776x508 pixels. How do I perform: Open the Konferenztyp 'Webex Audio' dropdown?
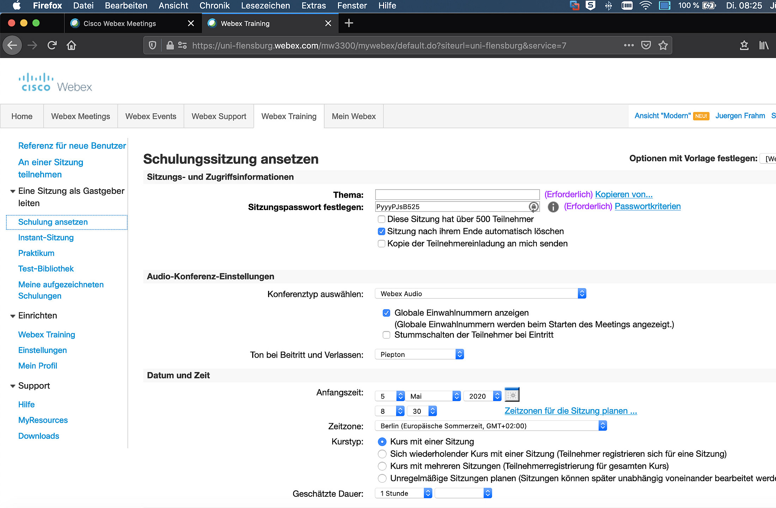tap(480, 294)
